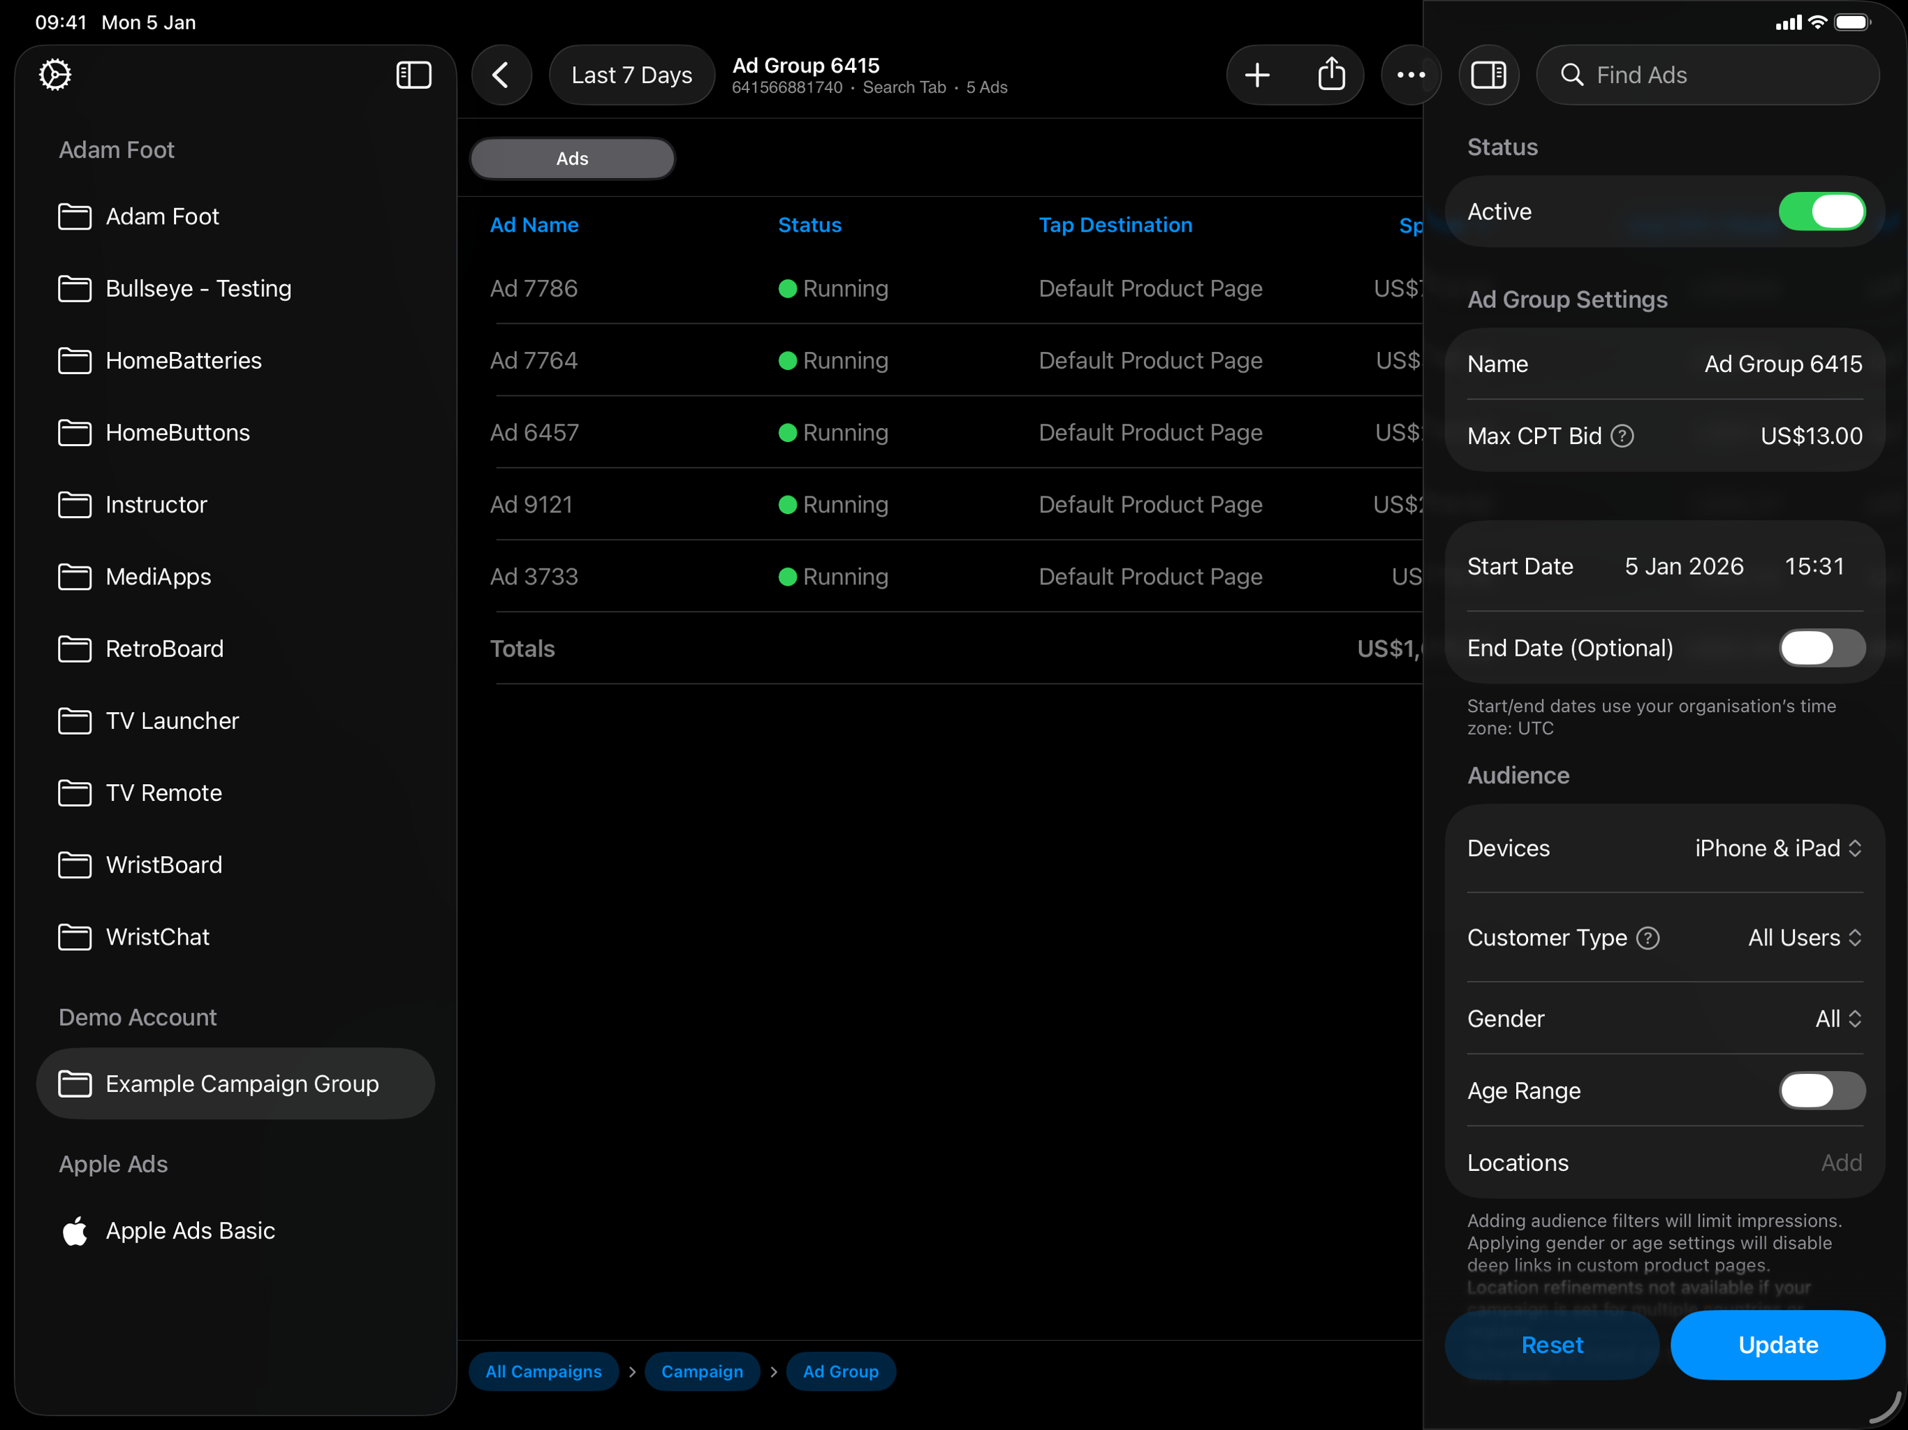
Task: Select the Ads tab
Action: [572, 159]
